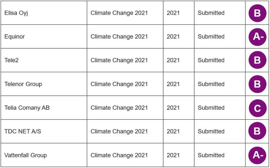
Task: Click the A- score badge for Equinor
Action: click(x=257, y=37)
